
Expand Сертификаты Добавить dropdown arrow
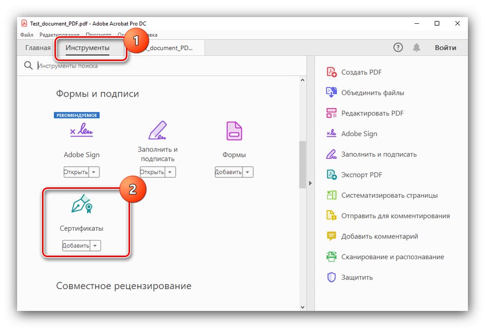pyautogui.click(x=95, y=246)
